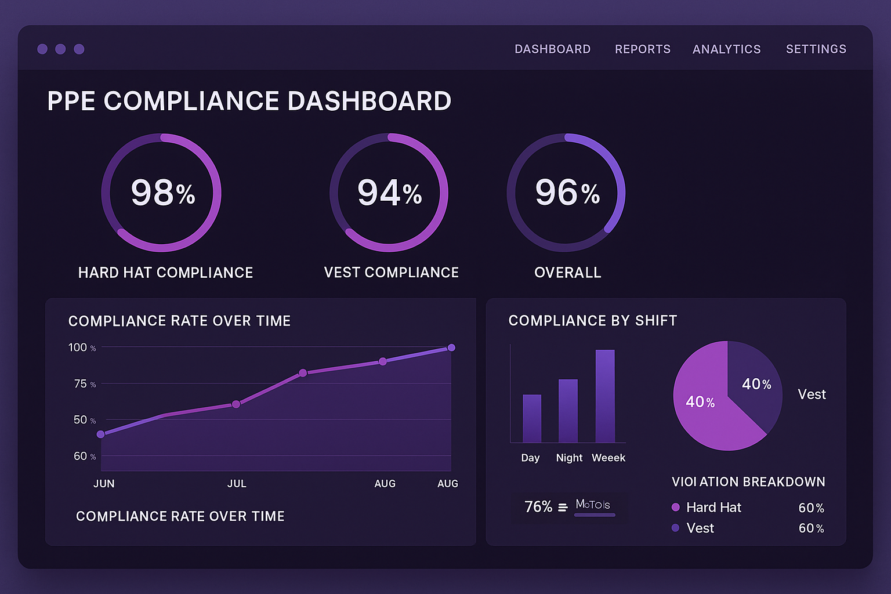This screenshot has height=594, width=891.
Task: Select the JUL data point on the trend line
Action: tap(237, 404)
